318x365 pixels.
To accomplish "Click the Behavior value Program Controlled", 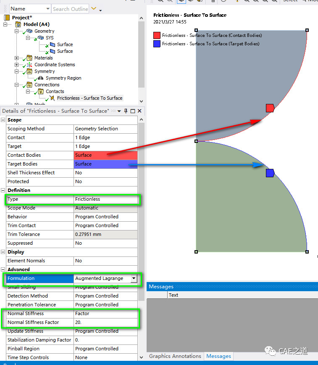I will (105, 217).
